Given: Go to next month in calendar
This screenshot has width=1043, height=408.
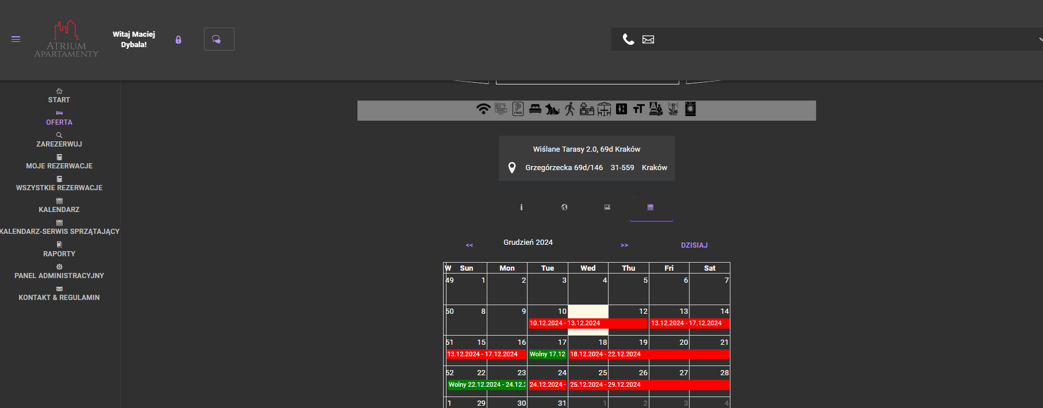Looking at the screenshot, I should 624,245.
